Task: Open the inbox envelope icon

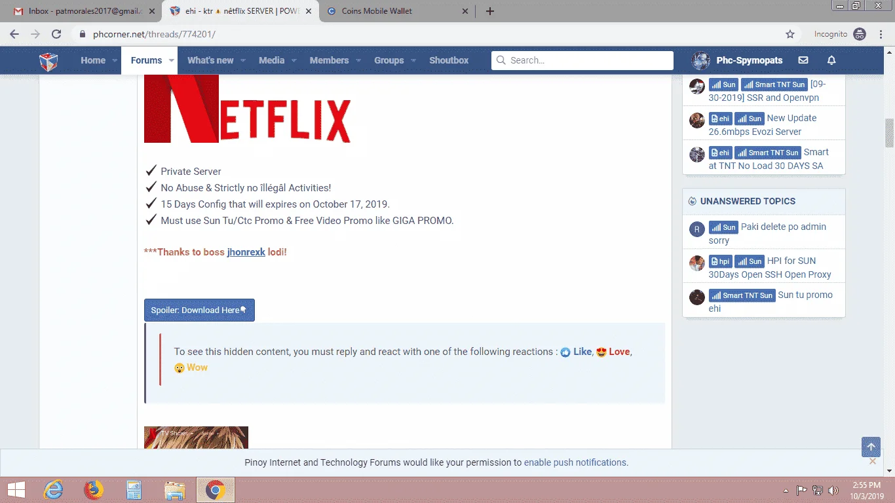Action: pyautogui.click(x=803, y=60)
